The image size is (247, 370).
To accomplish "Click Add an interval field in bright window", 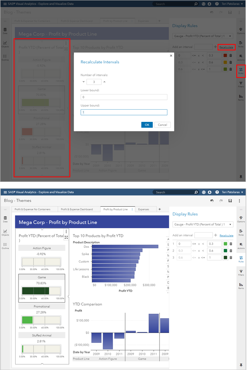I will 204,235.
